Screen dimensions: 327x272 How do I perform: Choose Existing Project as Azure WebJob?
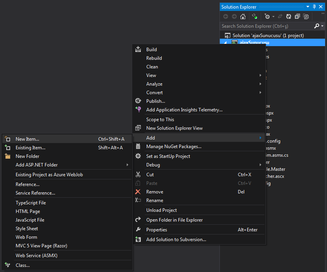click(49, 174)
